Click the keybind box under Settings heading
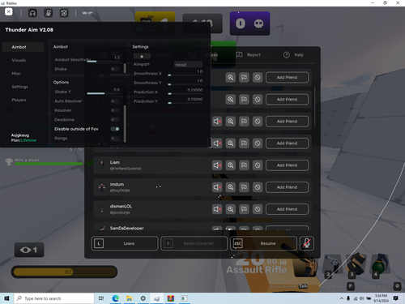The image size is (405, 304). click(x=142, y=56)
